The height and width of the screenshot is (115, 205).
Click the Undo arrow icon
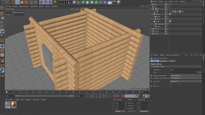pyautogui.click(x=3, y=2)
